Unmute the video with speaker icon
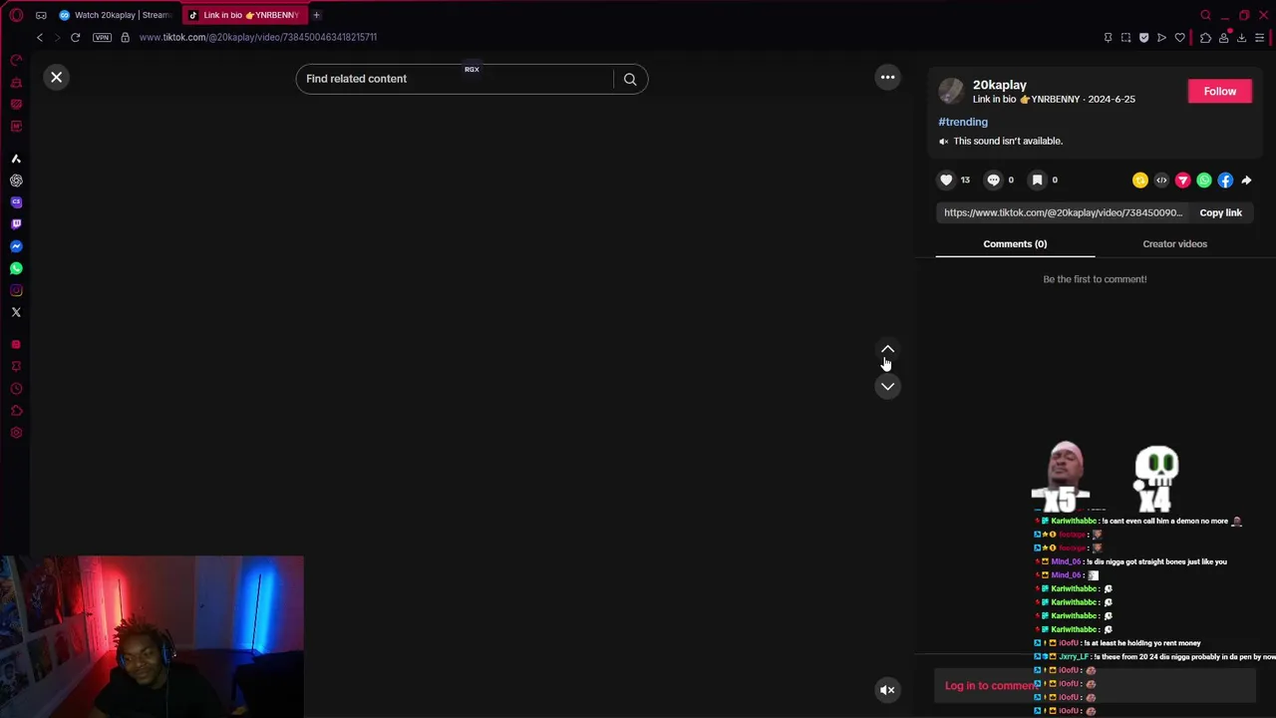 (x=887, y=690)
